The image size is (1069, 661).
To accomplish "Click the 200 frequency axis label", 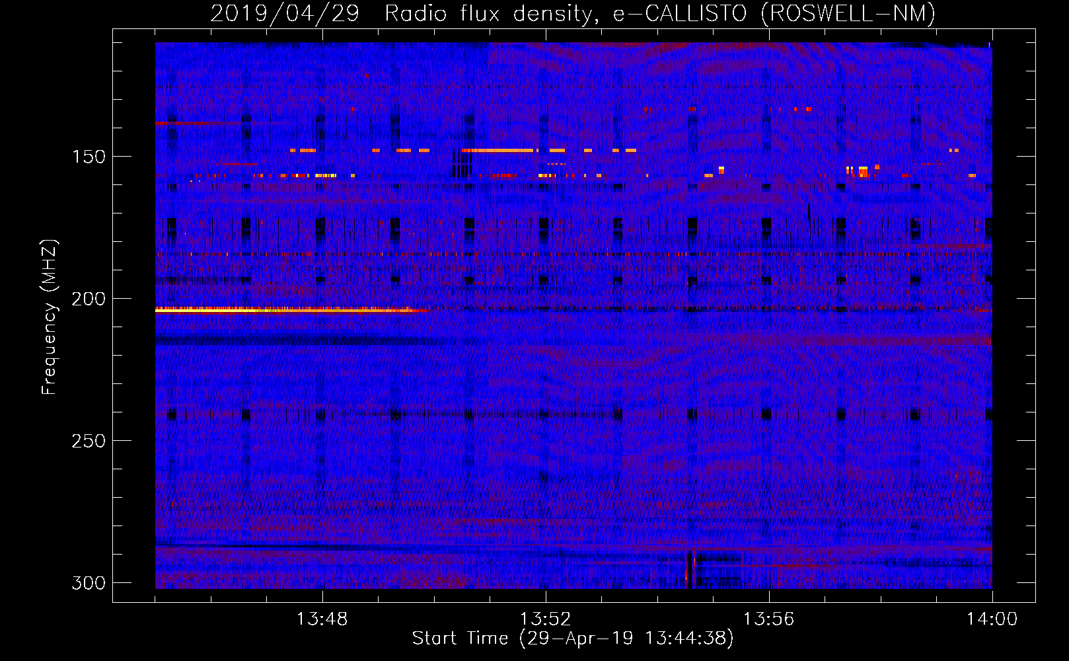I will [x=89, y=299].
